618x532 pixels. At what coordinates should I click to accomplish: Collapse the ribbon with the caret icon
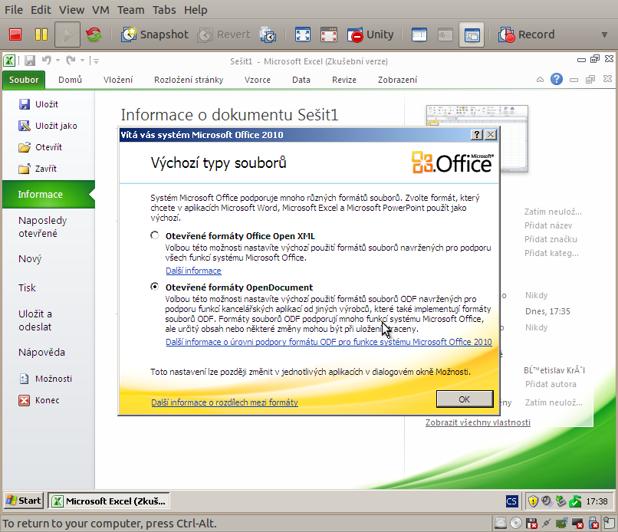540,80
